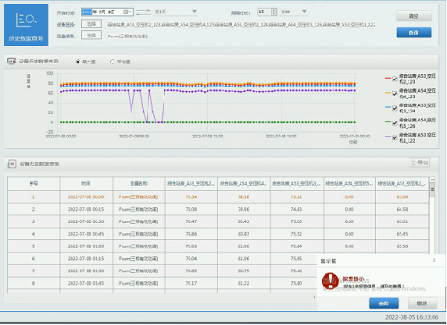This screenshot has height=325, width=447.
Task: Uncheck the A53_空压机1_122 legend checkbox
Action: click(x=394, y=137)
